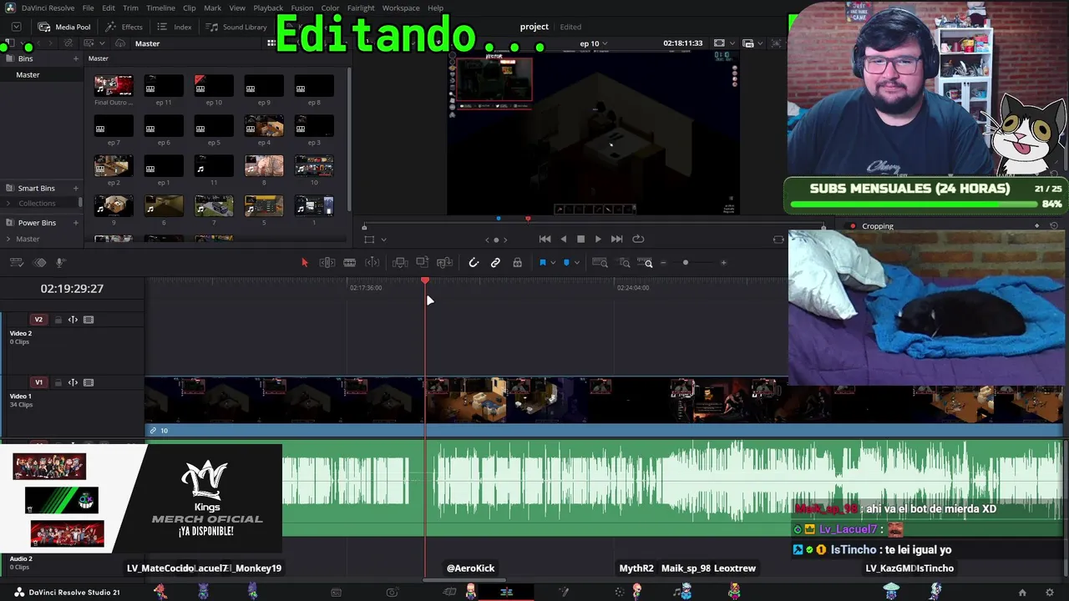Select the V1 track destination button
Image resolution: width=1069 pixels, height=601 pixels.
coord(38,382)
